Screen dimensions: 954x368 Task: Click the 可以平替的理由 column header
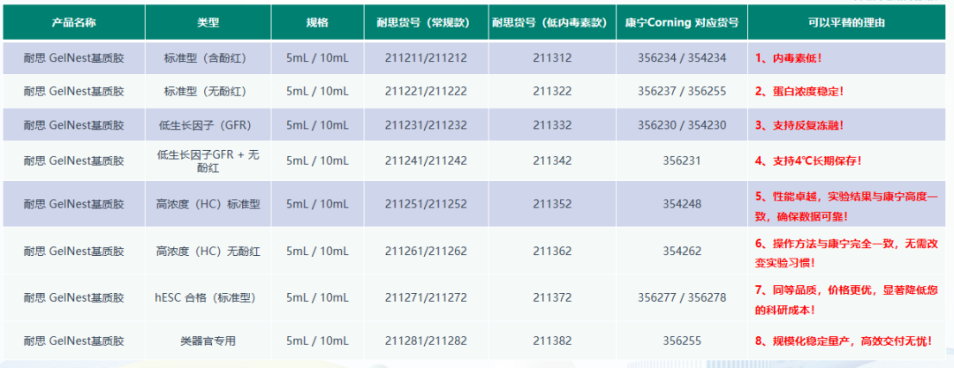point(846,23)
